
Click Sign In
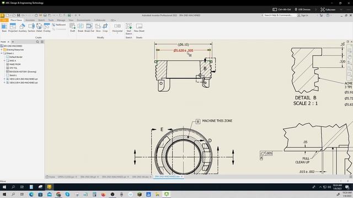point(303,15)
